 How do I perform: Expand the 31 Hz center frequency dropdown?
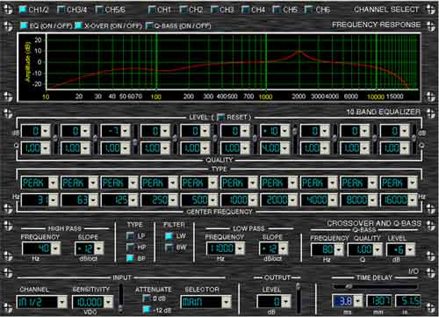pyautogui.click(x=53, y=200)
